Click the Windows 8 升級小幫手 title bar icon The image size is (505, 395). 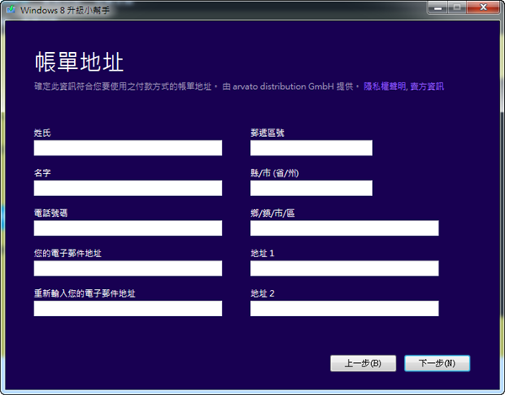tap(11, 9)
